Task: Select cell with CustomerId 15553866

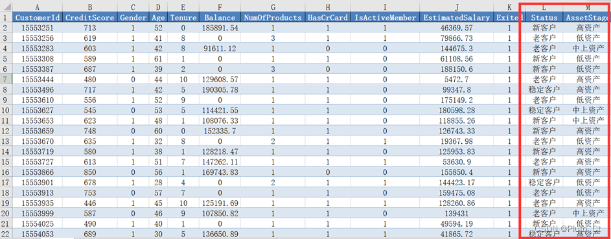Action: pyautogui.click(x=38, y=172)
